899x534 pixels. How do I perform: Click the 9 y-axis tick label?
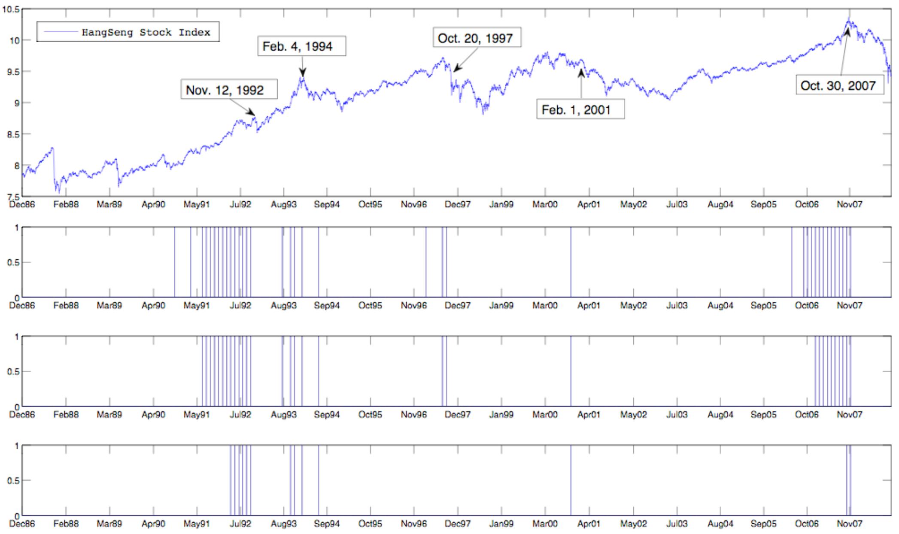click(x=17, y=103)
